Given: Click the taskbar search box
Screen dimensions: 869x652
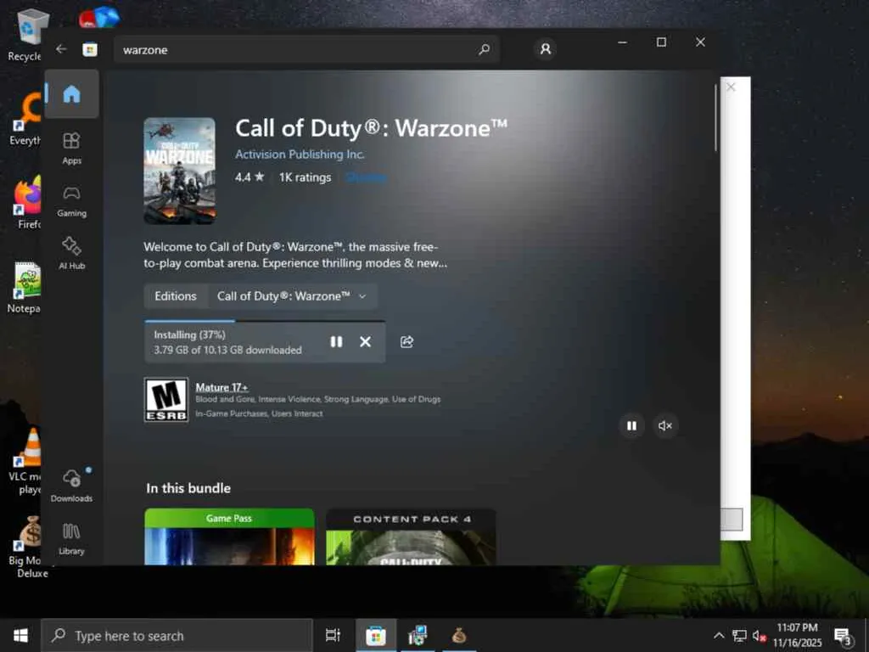Looking at the screenshot, I should pyautogui.click(x=177, y=635).
